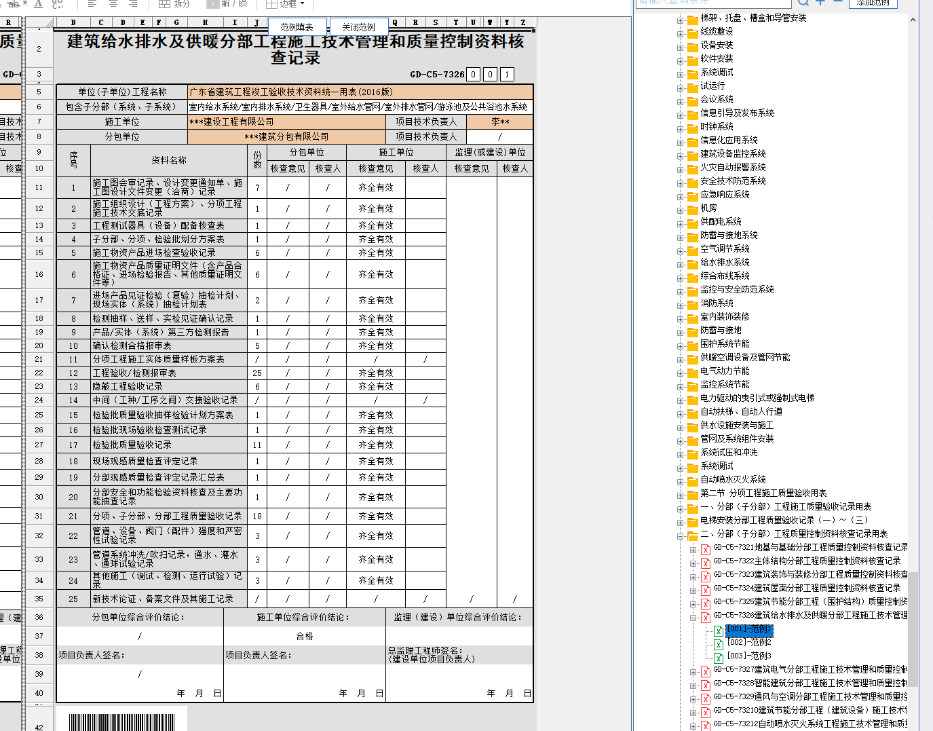This screenshot has width=933, height=731.
Task: Click the 电气动力节能 folder icon
Action: tap(692, 372)
